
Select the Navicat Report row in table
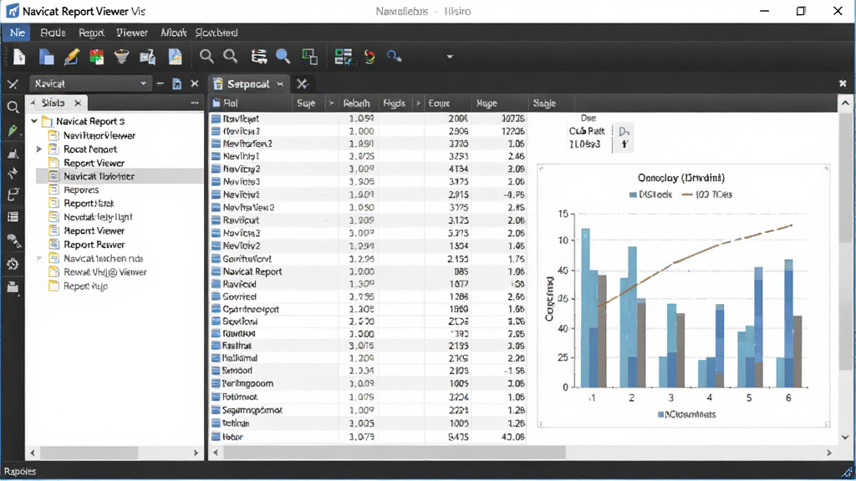tap(368, 271)
